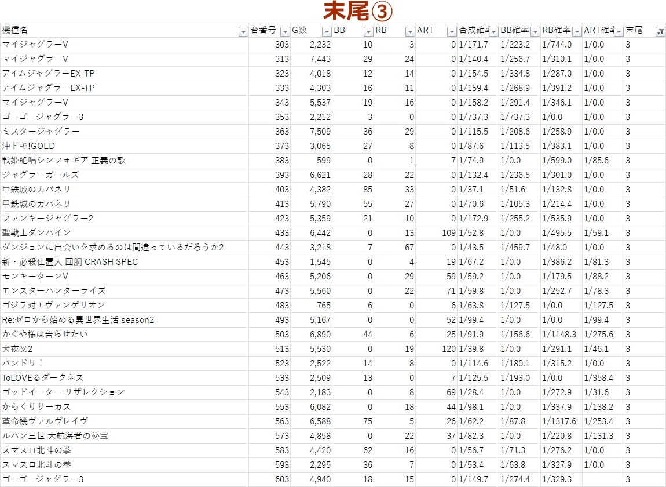
Task: Select the cell ゴッドイーター リザレクション
Action: pyautogui.click(x=125, y=392)
